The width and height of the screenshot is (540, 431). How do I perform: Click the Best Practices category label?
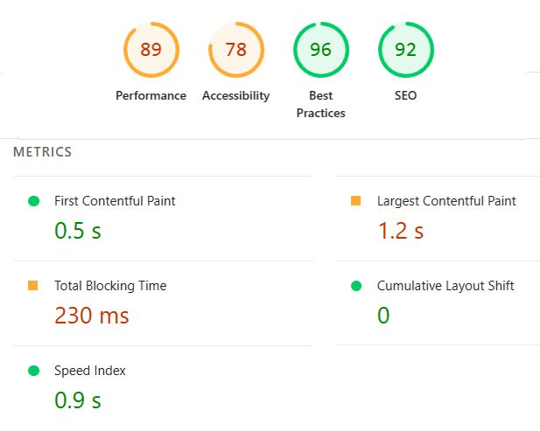[x=320, y=104]
